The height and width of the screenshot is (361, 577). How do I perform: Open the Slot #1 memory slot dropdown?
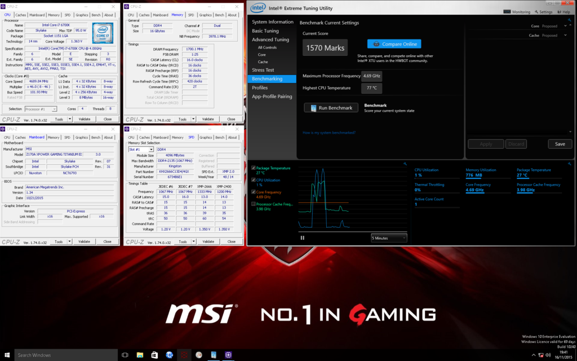coord(141,149)
